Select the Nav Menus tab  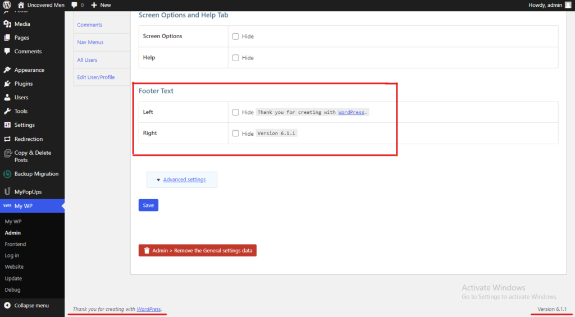[102, 42]
